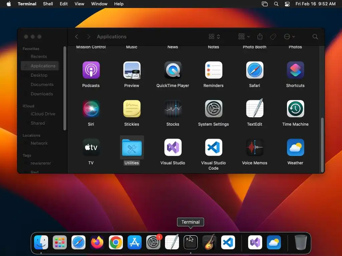Open TextEdit from the Dock
This screenshot has width=342, height=256.
click(172, 242)
